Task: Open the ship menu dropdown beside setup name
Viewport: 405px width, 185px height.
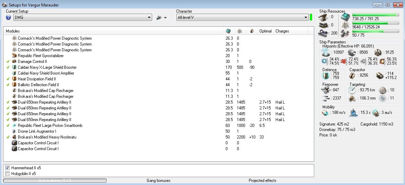Action: tap(161, 17)
